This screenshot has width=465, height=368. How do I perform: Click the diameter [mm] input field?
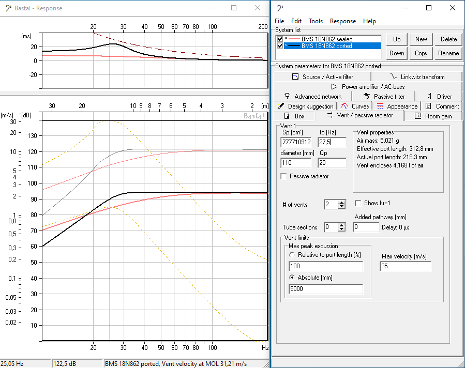click(x=296, y=163)
